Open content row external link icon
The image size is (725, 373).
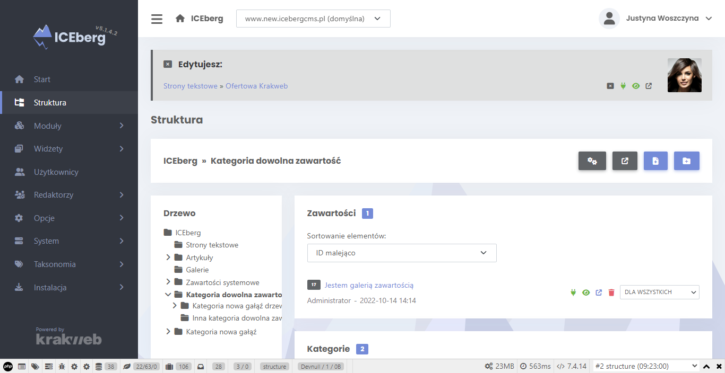599,292
